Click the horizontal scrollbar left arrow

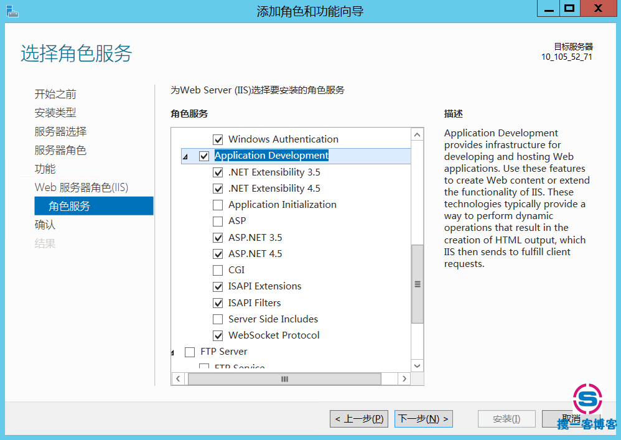pos(178,378)
